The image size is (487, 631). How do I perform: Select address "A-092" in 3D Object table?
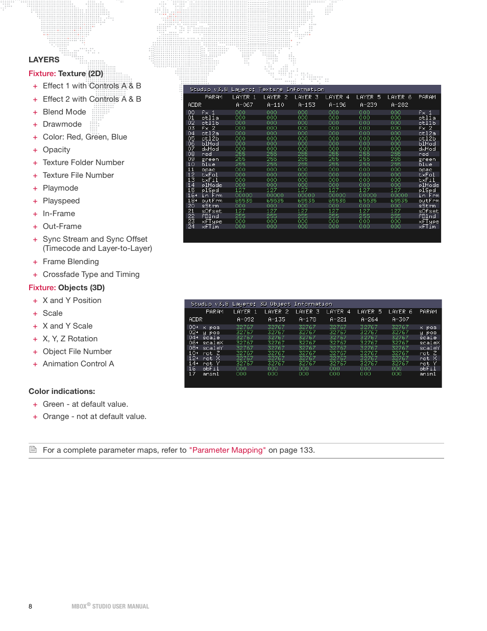click(246, 319)
